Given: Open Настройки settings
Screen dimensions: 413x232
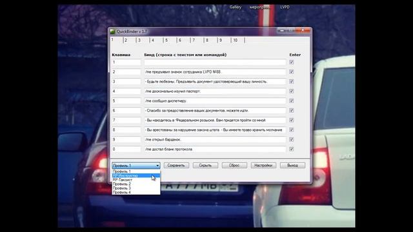Looking at the screenshot, I should pos(263,166).
